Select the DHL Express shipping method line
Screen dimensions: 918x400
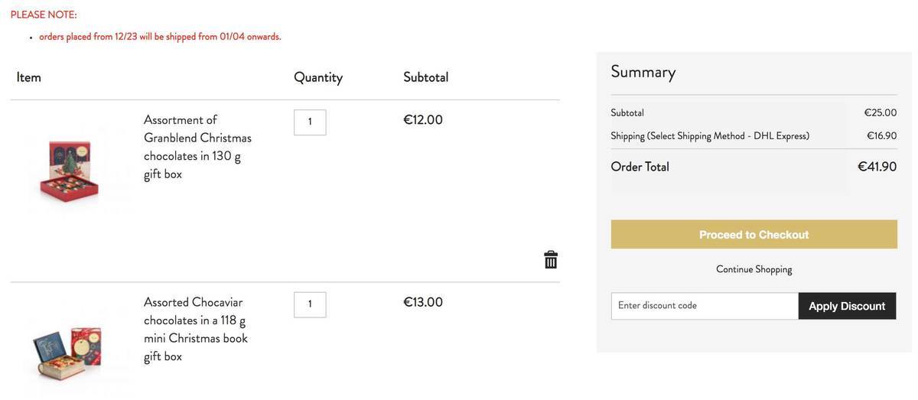tap(709, 136)
